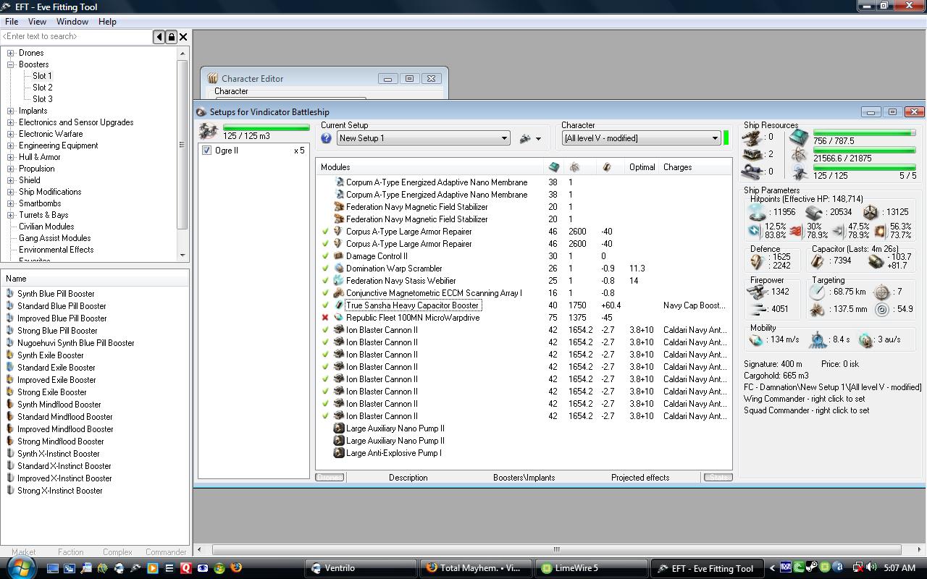Screen dimensions: 927x579
Task: Open the Help menu
Action: [x=107, y=22]
